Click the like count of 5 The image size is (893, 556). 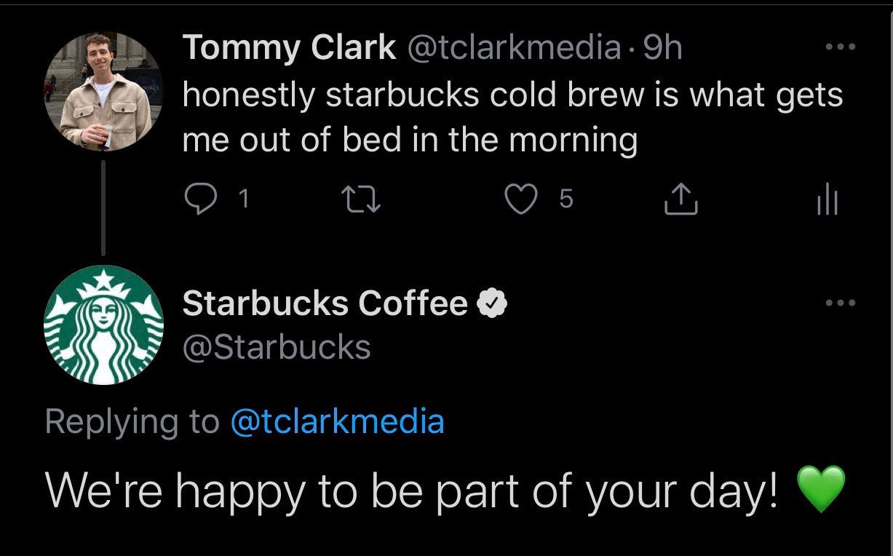point(566,199)
